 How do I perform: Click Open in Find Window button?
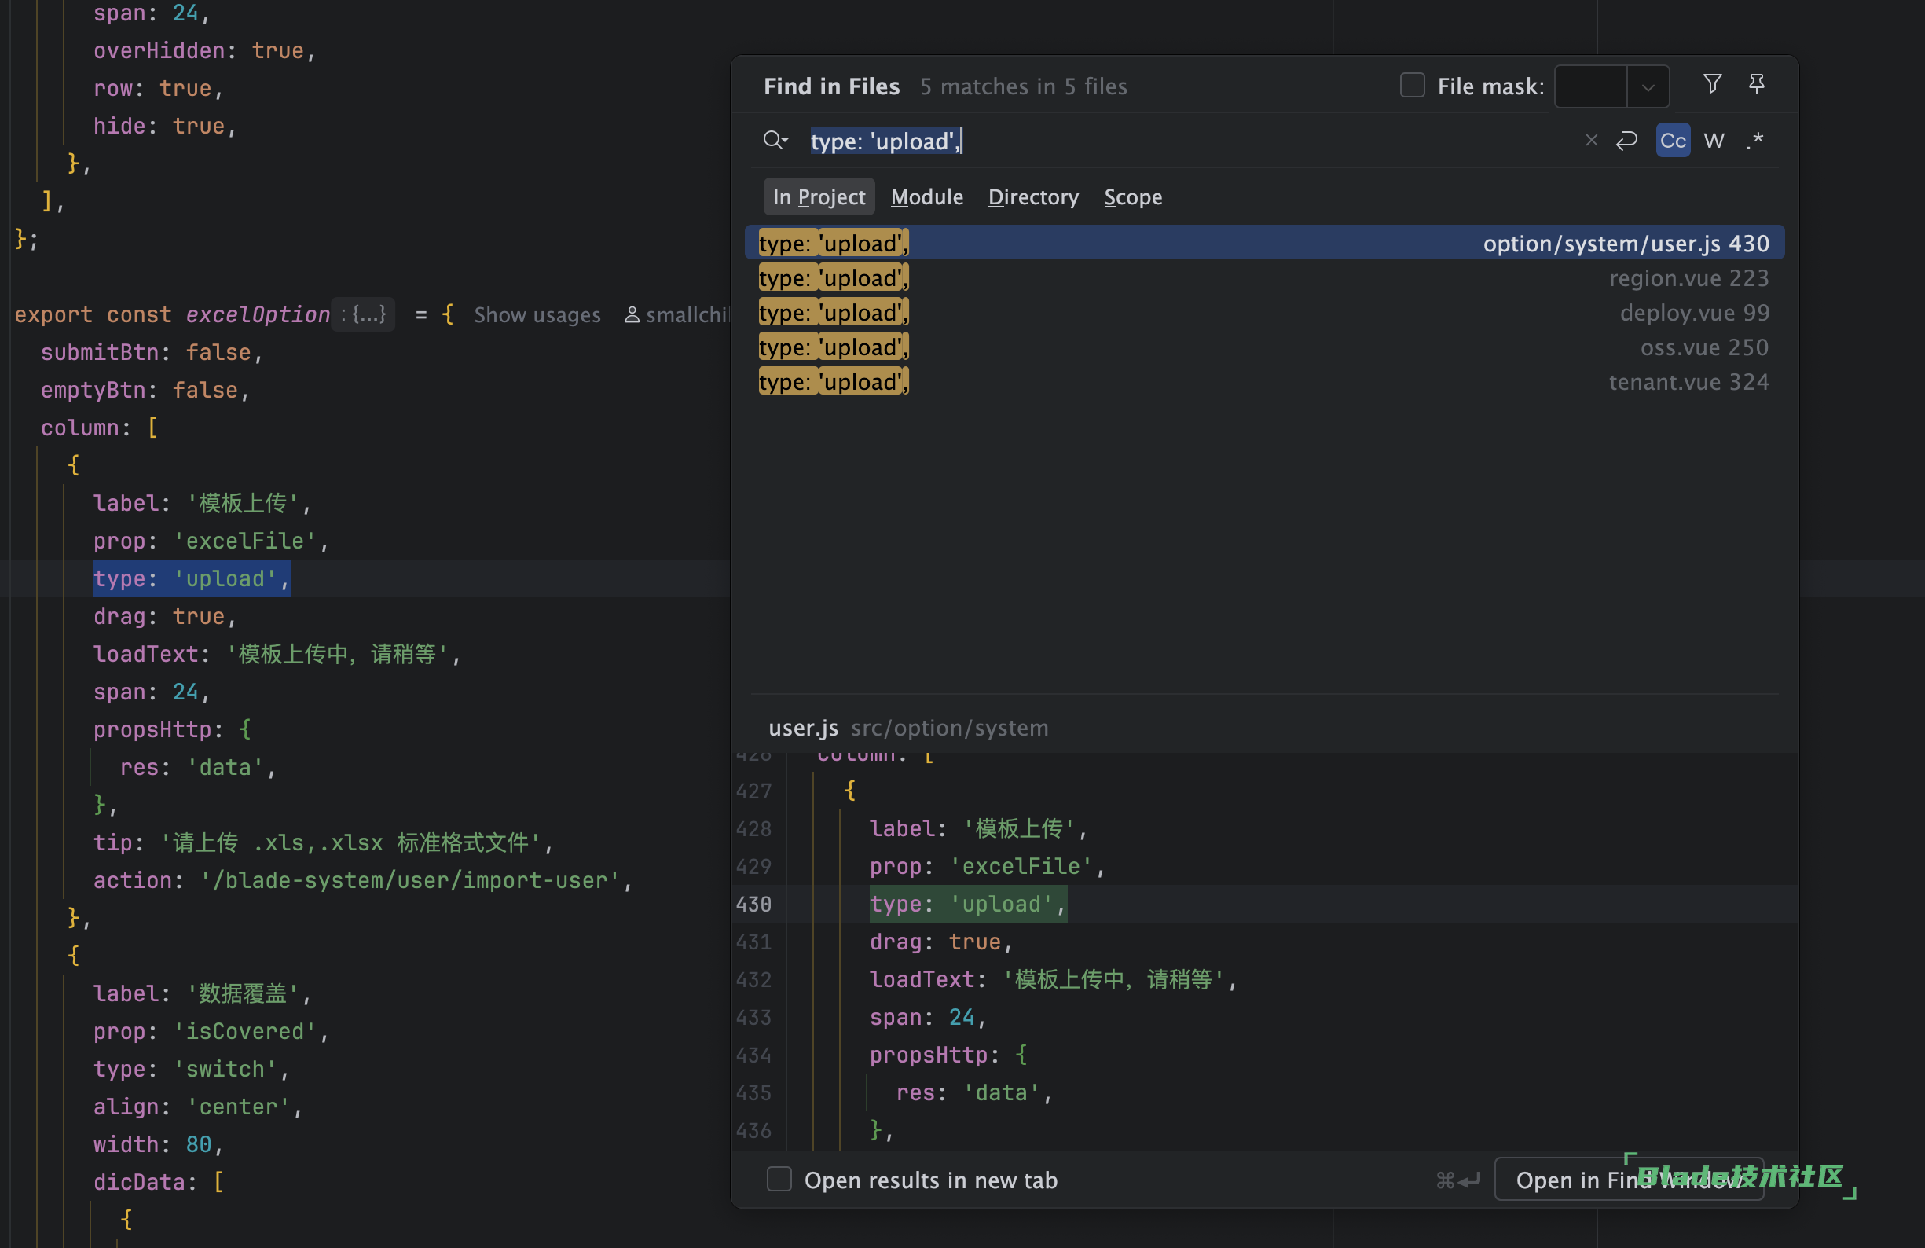[1627, 1180]
